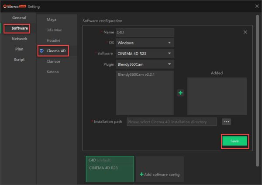
Task: Click the Name input field containing C4D
Action: click(145, 32)
